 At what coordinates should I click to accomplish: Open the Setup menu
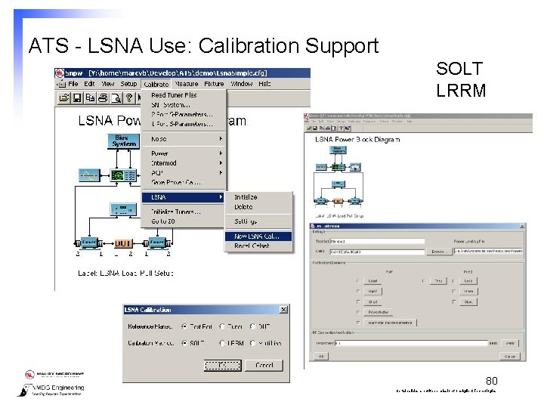pyautogui.click(x=128, y=84)
